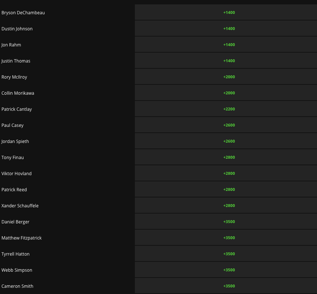This screenshot has height=294, width=317.
Task: Select Bryson DeChambeau +1400 odds
Action: coord(229,12)
